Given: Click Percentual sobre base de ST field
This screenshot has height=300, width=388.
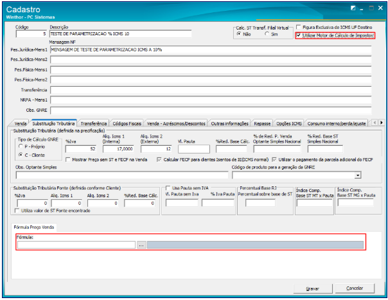Looking at the screenshot, I should point(260,203).
